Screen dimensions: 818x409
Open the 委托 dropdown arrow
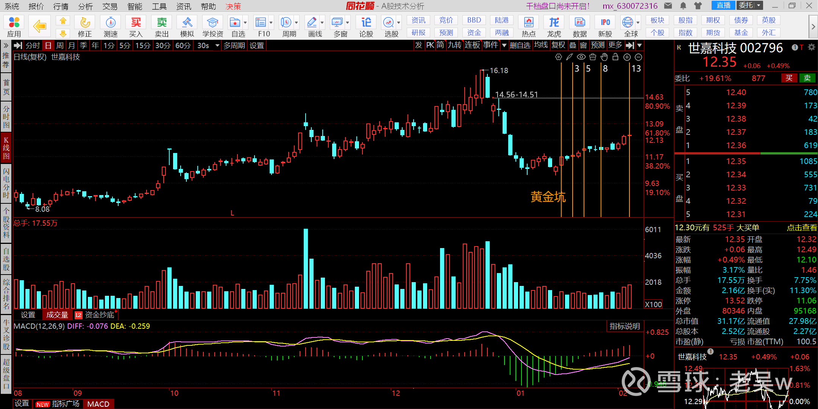click(759, 5)
